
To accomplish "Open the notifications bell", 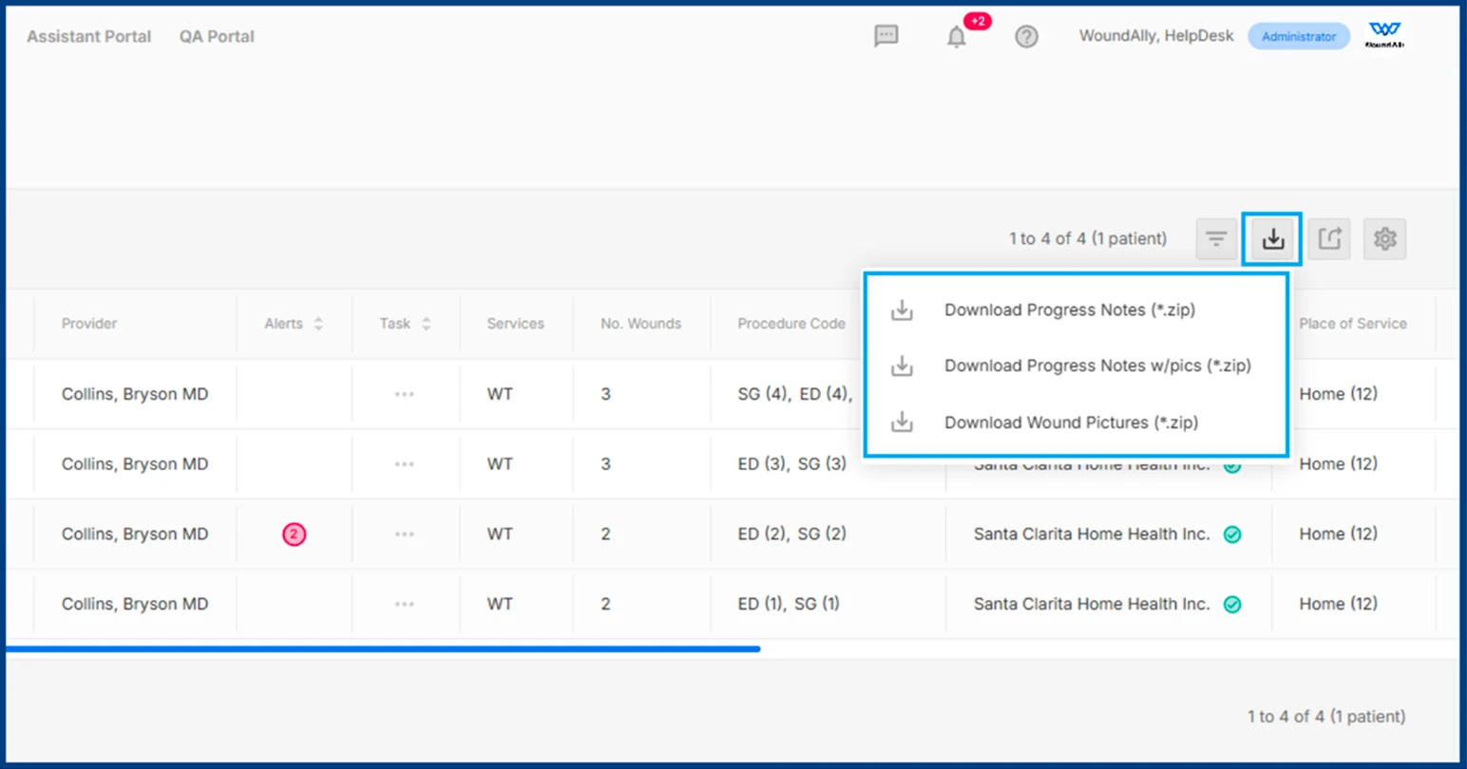I will tap(957, 37).
